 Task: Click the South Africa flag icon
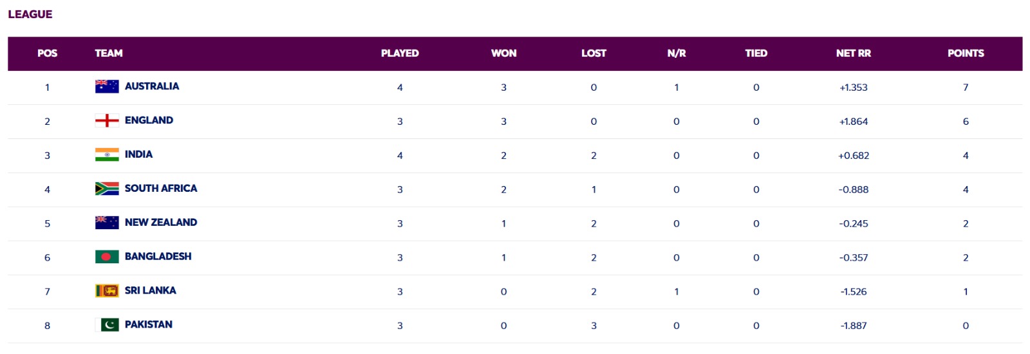pos(107,189)
